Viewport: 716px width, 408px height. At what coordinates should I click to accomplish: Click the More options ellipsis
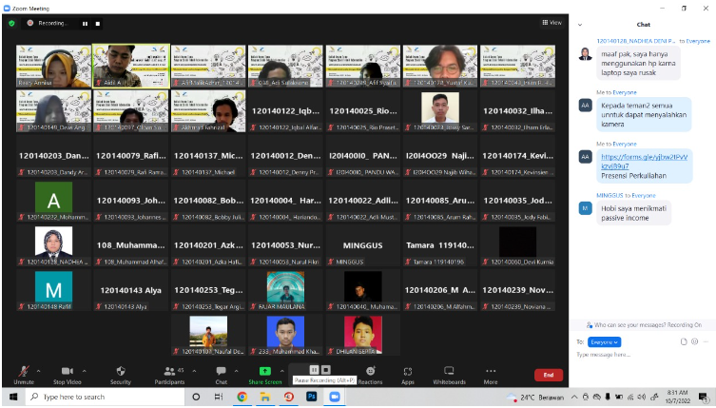pos(491,374)
